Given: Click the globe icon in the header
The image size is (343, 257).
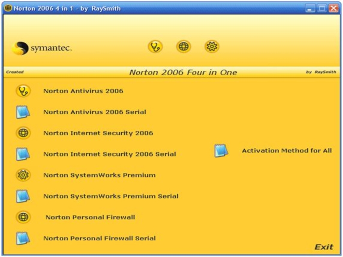Looking at the screenshot, I should 184,47.
